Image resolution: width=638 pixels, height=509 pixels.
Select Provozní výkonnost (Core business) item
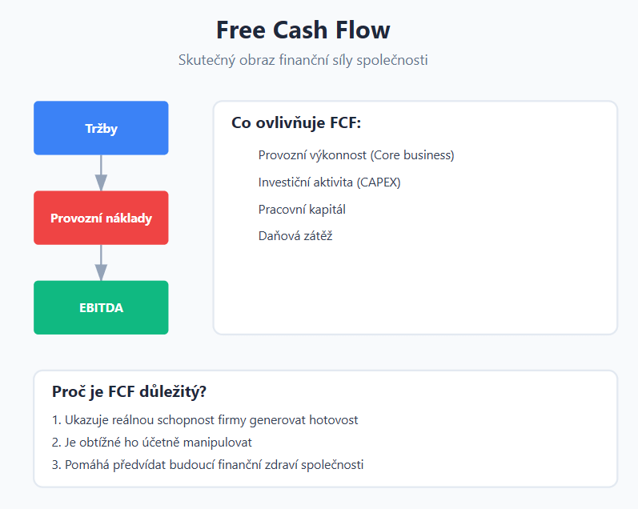356,155
